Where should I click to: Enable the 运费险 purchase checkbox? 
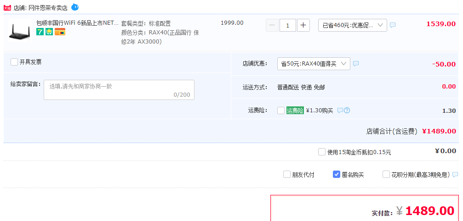[x=281, y=110]
